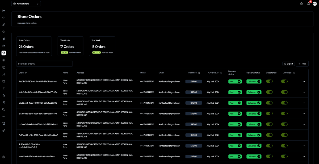This screenshot has width=319, height=164.
Task: Toggle Dispatched switch for first order row
Action: click(x=269, y=82)
